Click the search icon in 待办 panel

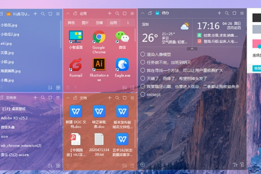tap(227, 13)
